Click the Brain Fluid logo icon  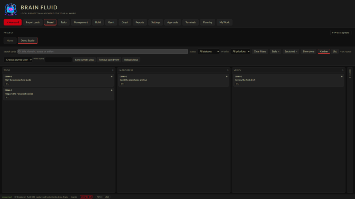click(11, 9)
